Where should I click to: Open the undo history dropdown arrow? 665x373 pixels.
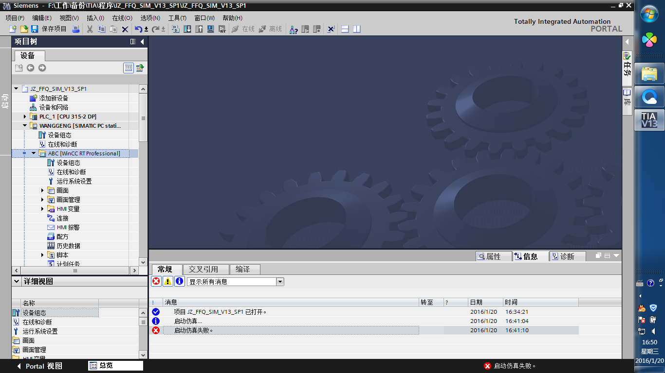pyautogui.click(x=146, y=29)
